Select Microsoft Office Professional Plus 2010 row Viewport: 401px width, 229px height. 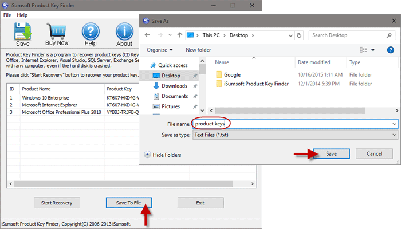click(x=73, y=112)
